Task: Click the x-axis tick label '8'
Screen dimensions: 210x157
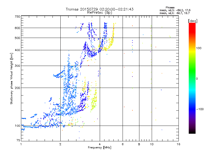Action: [x=139, y=144]
